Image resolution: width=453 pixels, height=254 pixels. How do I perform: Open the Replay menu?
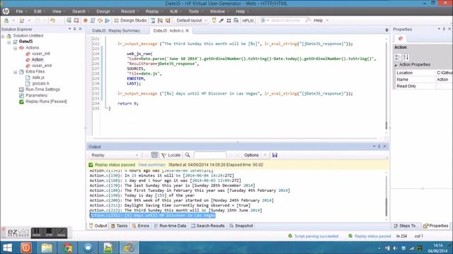[152, 11]
